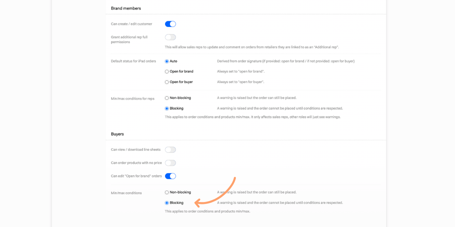Choose the 'Open for buyer' radio option

(167, 82)
